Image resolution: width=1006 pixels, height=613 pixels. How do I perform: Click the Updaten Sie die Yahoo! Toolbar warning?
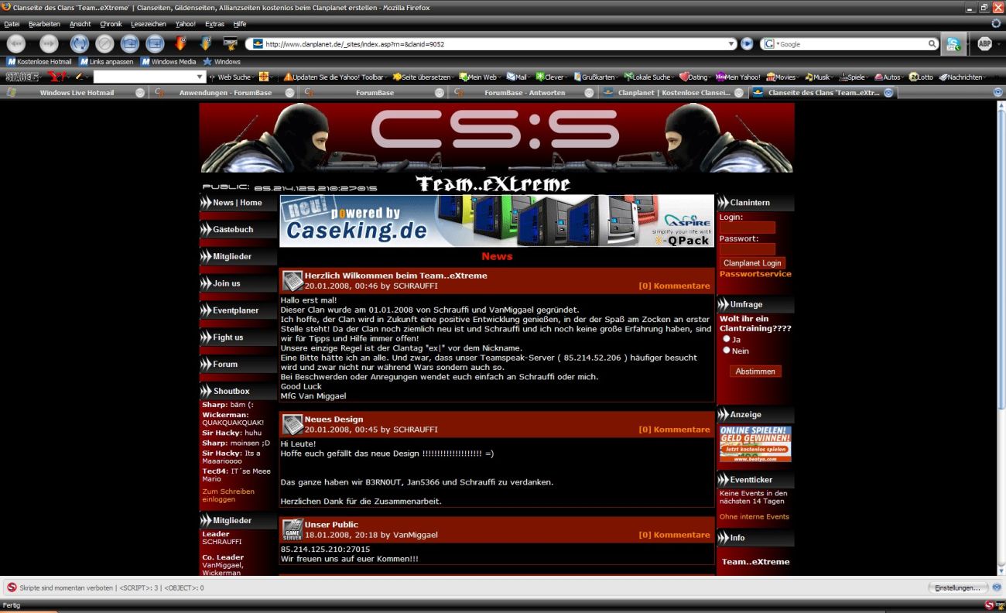click(334, 77)
